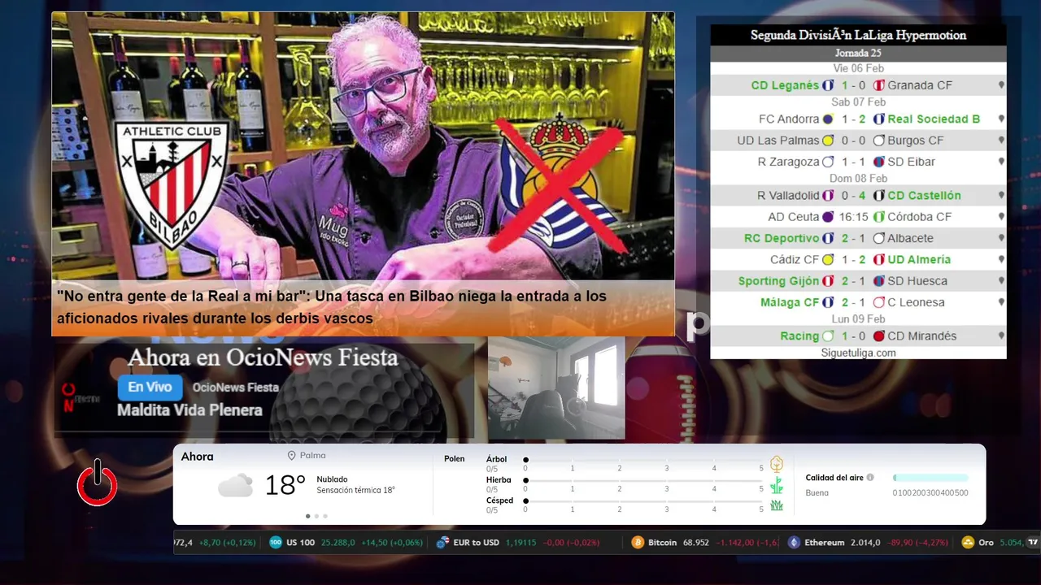Click the 18° temperature reading
Viewport: 1041px width, 585px height.
(285, 485)
